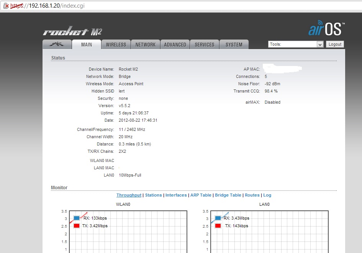Show the ARP Table
The image size is (362, 253).
point(201,195)
